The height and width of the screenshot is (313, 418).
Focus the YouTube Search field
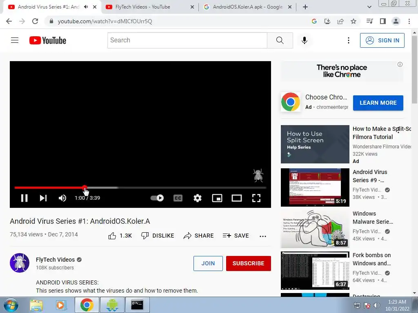187,40
